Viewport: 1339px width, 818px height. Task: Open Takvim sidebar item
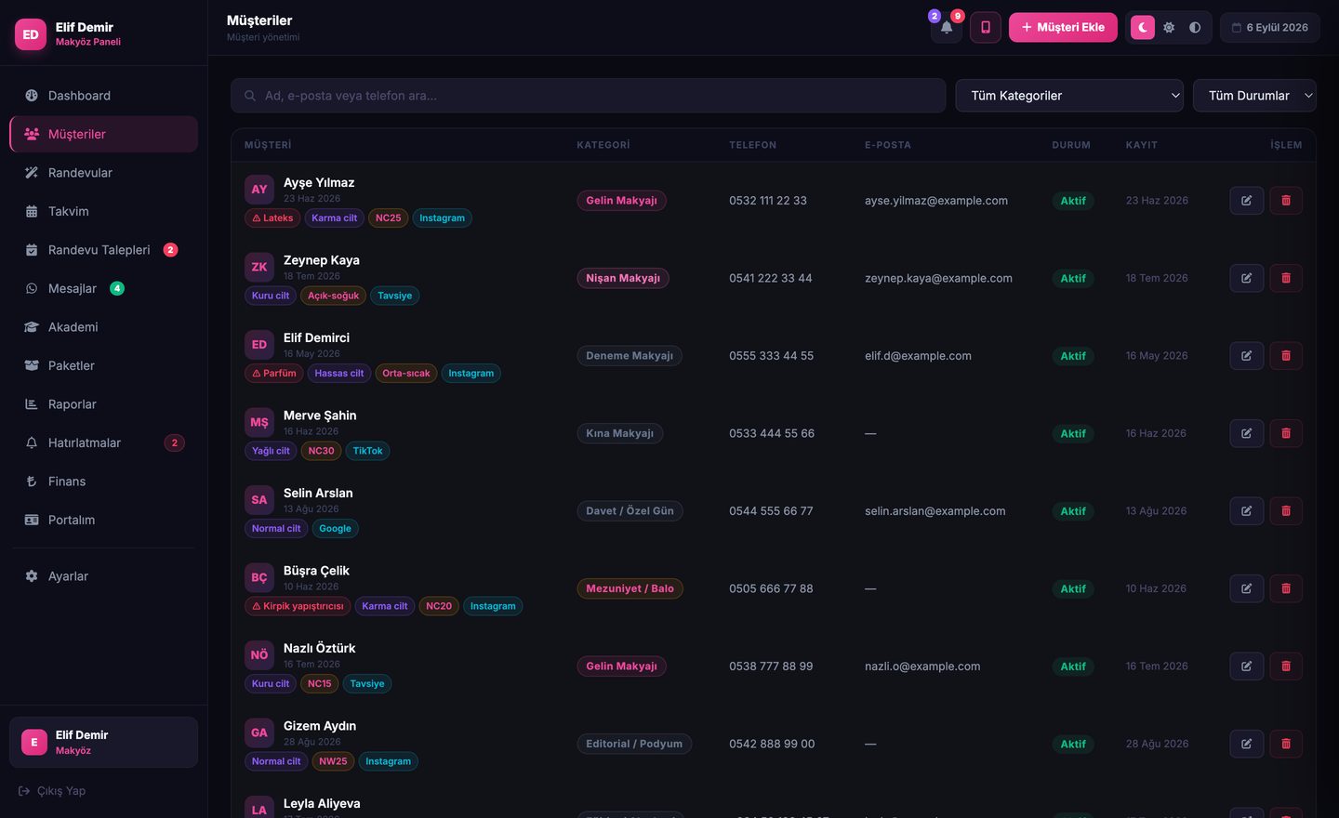tap(103, 211)
